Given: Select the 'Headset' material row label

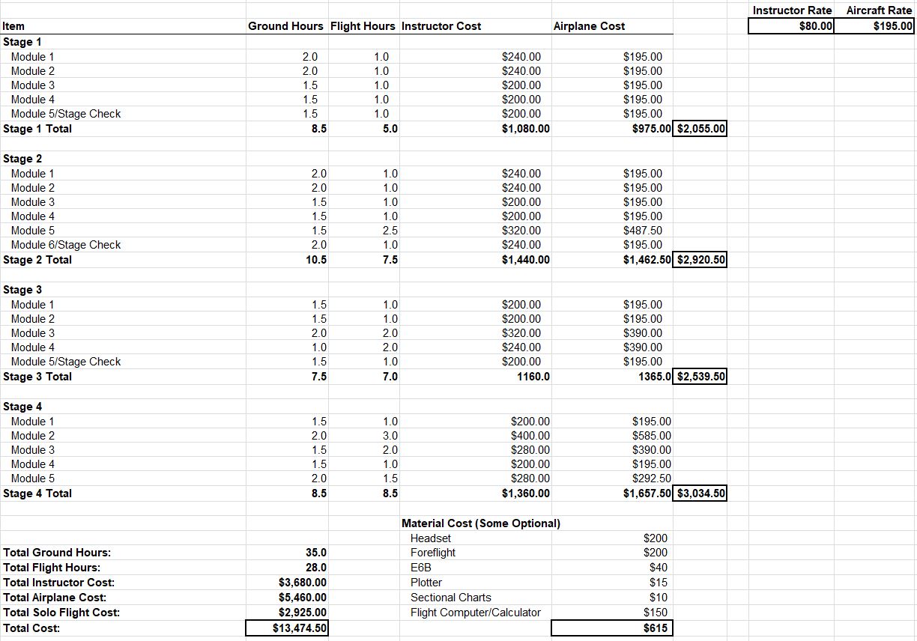Looking at the screenshot, I should click(431, 538).
